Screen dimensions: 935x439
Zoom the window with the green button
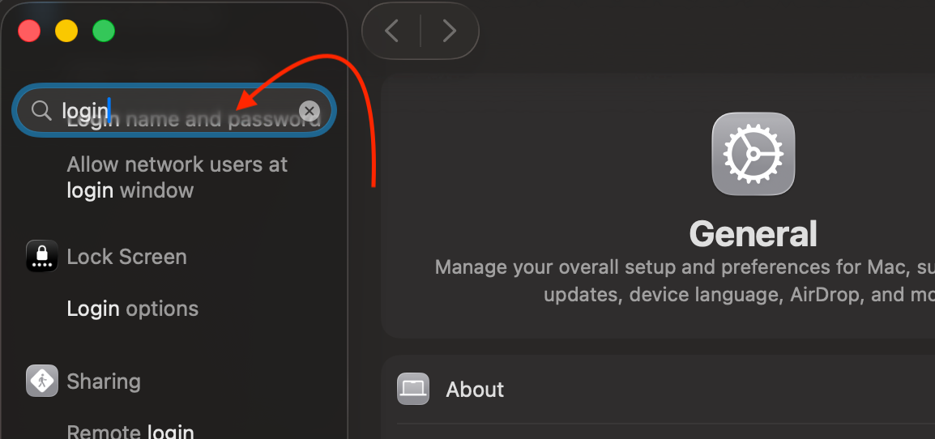pos(104,31)
